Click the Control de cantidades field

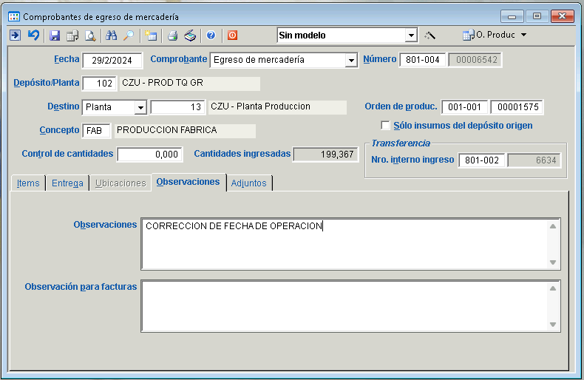pyautogui.click(x=149, y=155)
